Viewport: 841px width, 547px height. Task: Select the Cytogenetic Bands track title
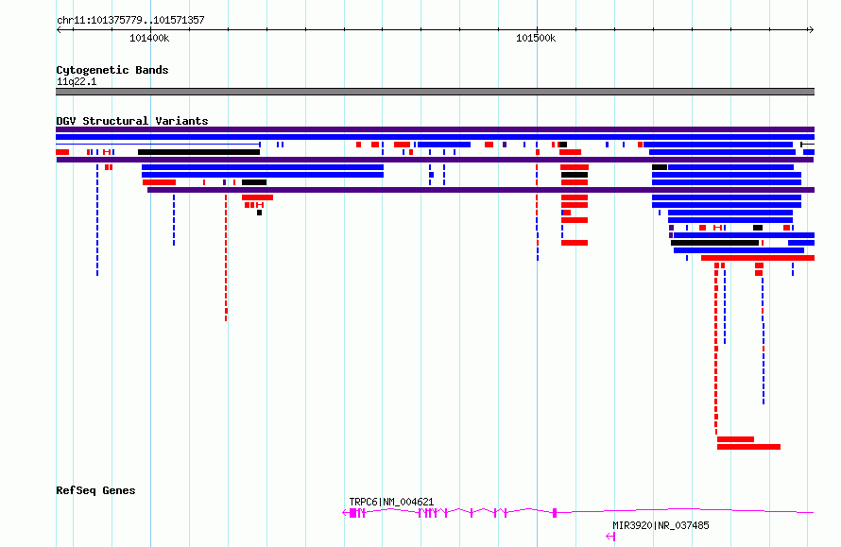tap(112, 70)
